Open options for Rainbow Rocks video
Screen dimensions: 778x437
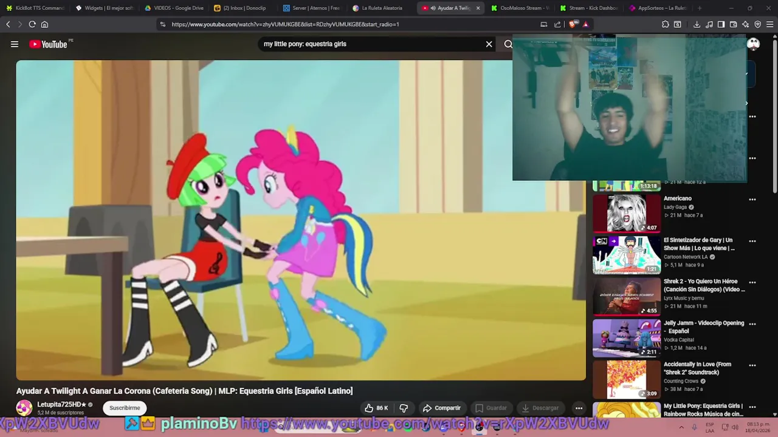coord(752,407)
